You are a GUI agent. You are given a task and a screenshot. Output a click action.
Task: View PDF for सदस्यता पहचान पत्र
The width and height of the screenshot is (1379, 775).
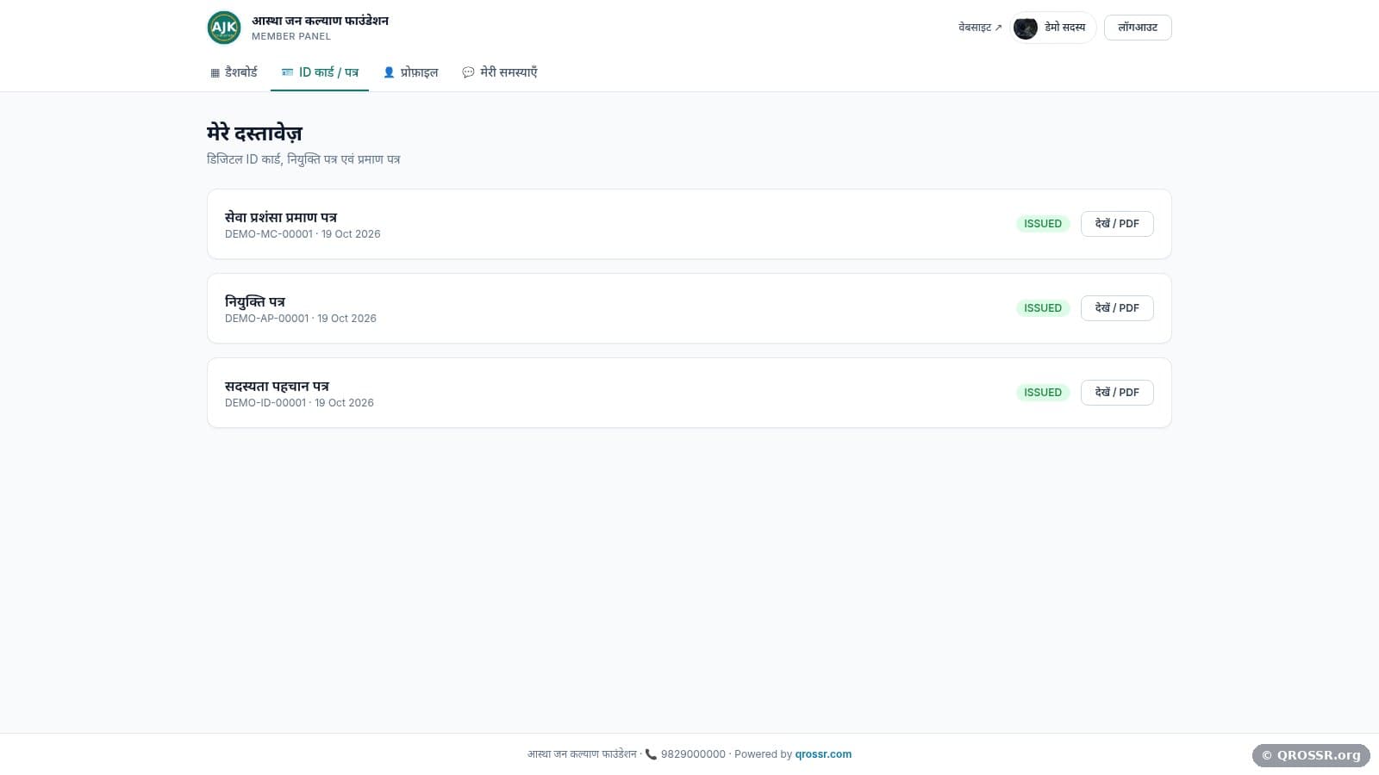[x=1117, y=393]
